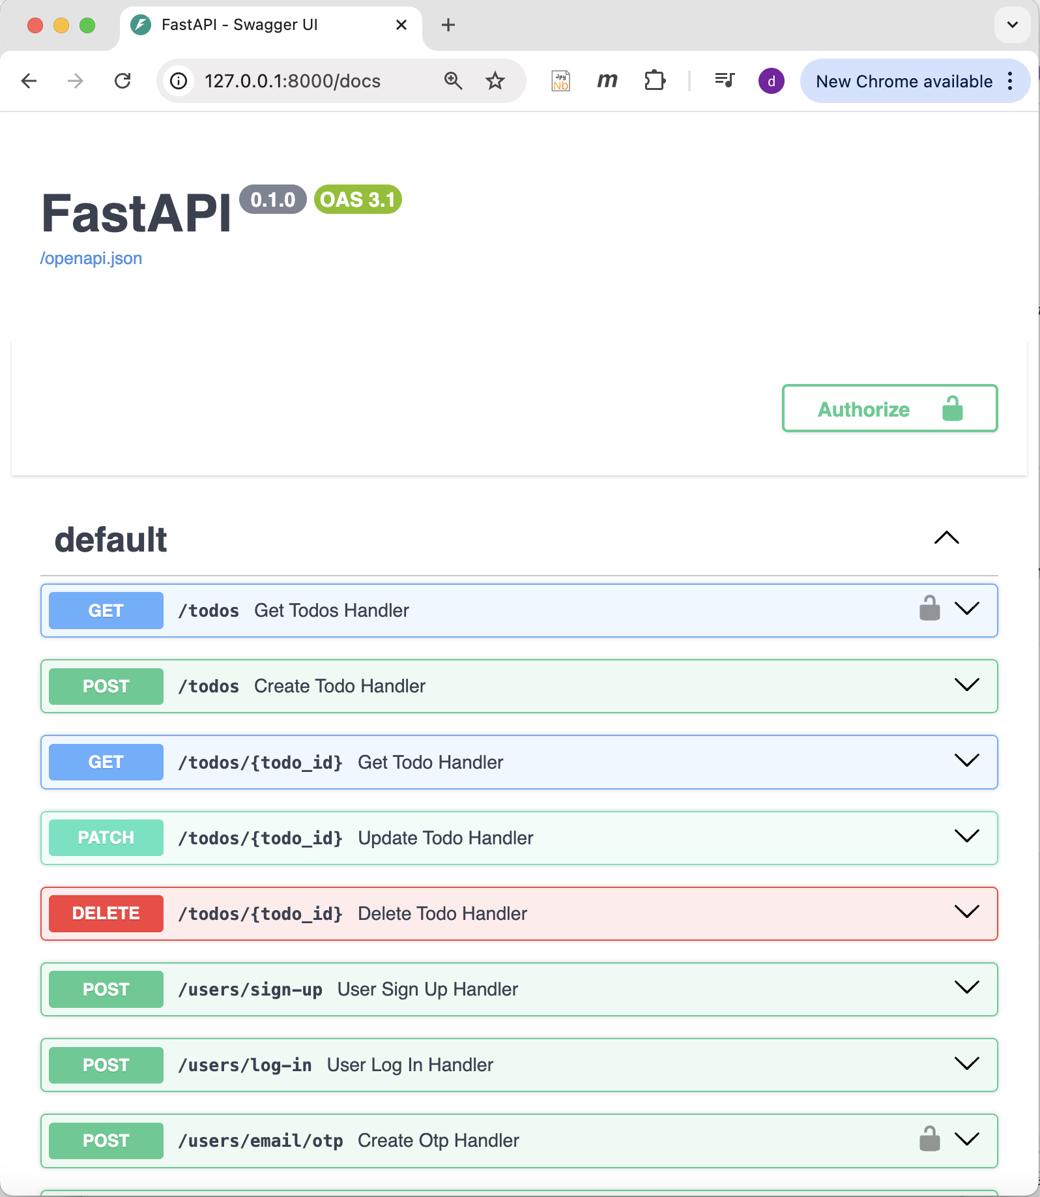Click the PATCH method badge

click(106, 838)
